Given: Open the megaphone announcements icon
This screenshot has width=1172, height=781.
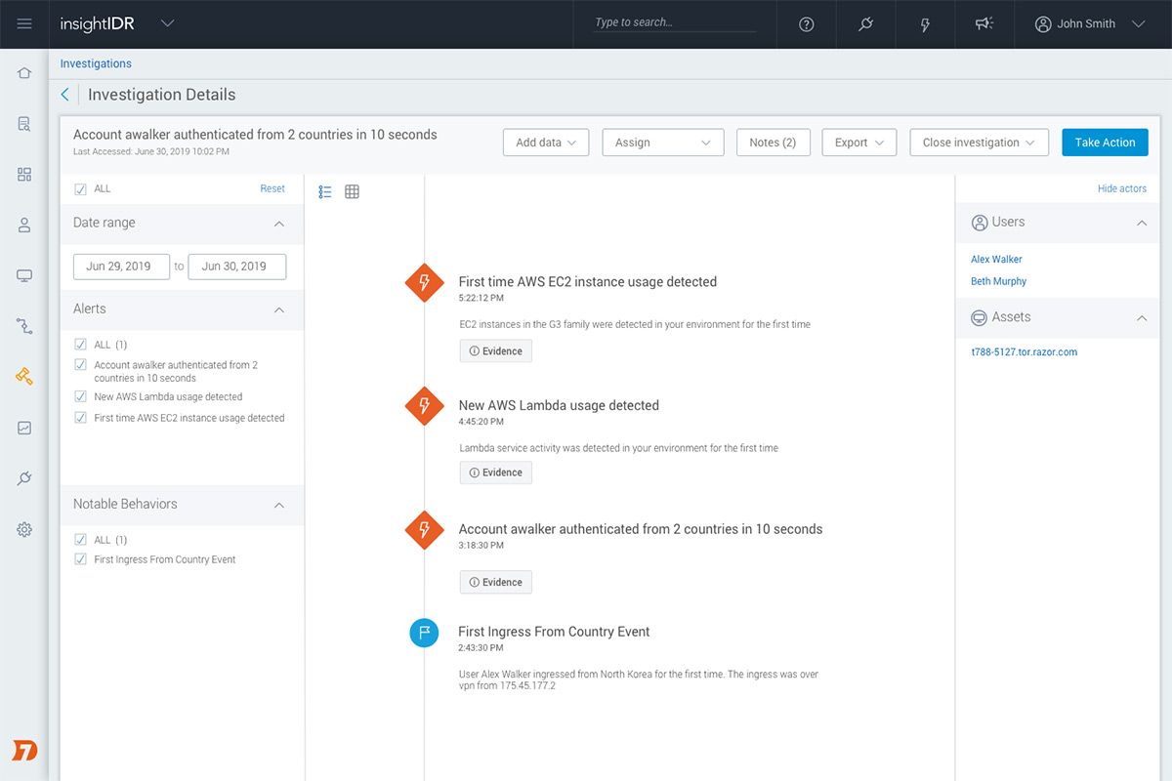Looking at the screenshot, I should (x=984, y=24).
